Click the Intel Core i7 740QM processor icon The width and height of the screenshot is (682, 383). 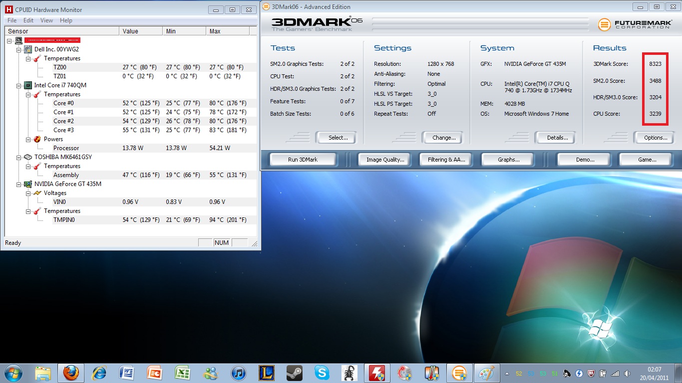28,85
